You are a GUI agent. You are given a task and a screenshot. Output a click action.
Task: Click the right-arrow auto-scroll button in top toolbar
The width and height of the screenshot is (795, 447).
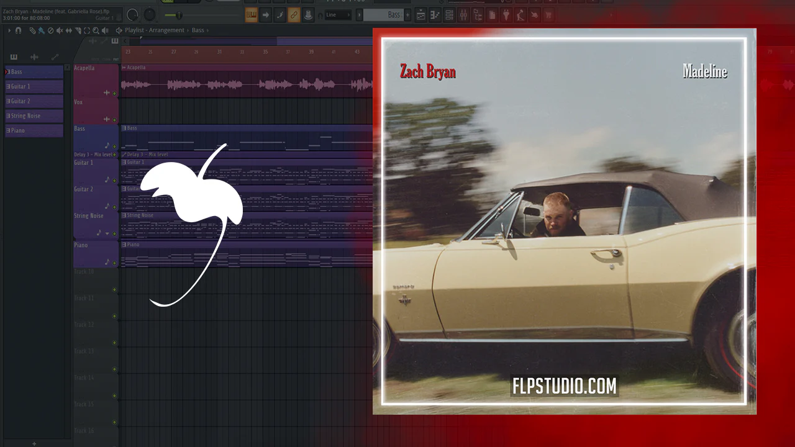(x=266, y=15)
